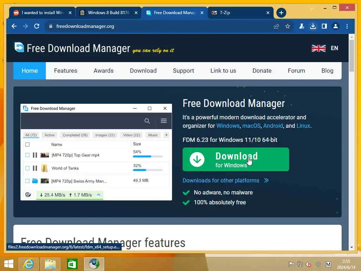
Task: Switch to the 'I wanted to install' tab
Action: pos(42,13)
